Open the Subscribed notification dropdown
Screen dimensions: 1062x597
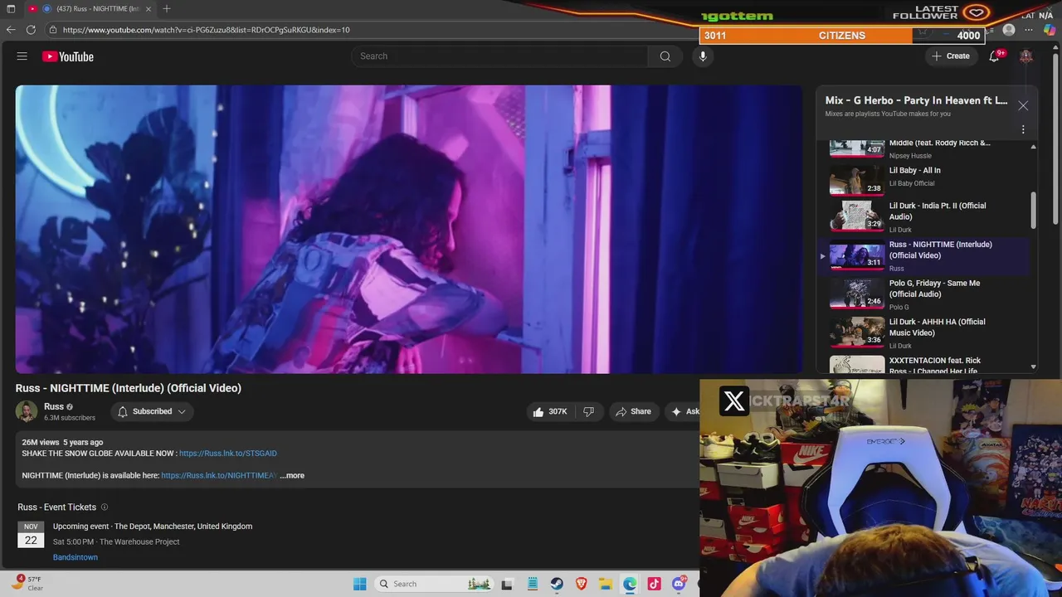tap(152, 411)
